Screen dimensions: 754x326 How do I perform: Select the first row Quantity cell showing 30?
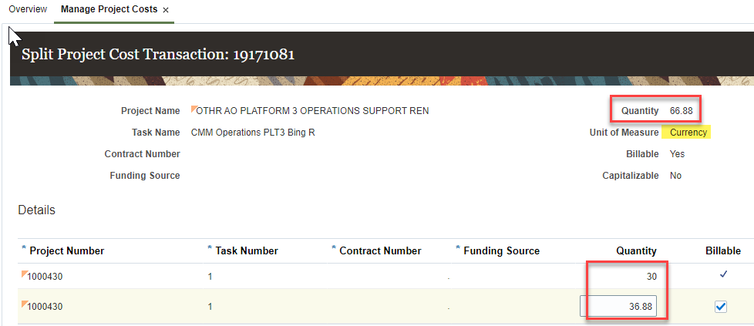pos(623,275)
